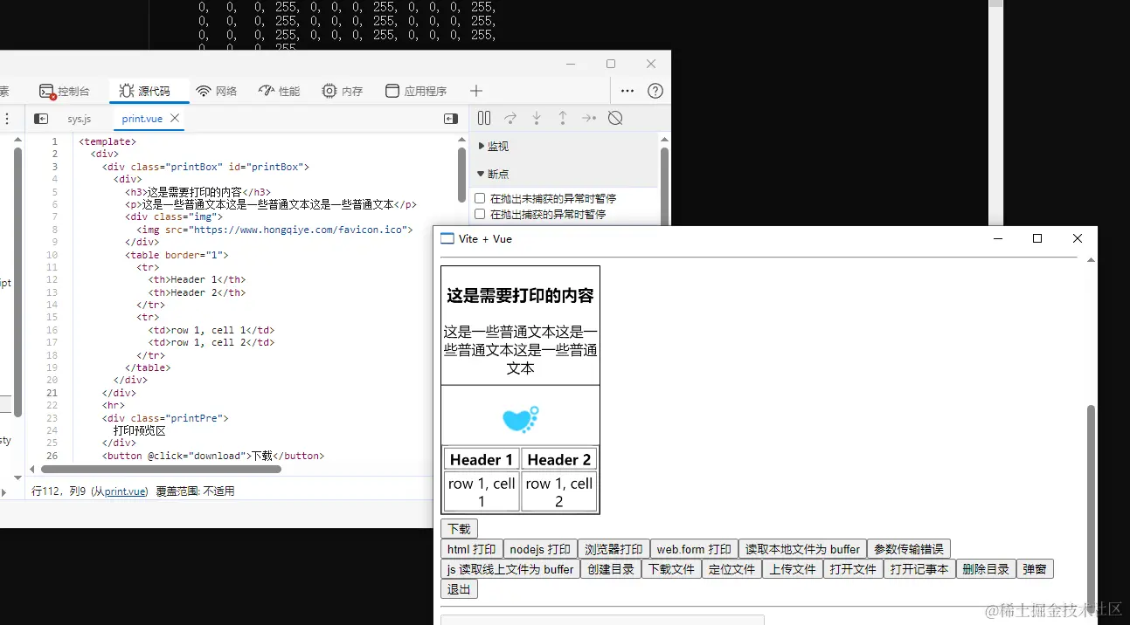The width and height of the screenshot is (1130, 625).
Task: Click the code editor vertical scrollbar thumb
Action: point(461,175)
